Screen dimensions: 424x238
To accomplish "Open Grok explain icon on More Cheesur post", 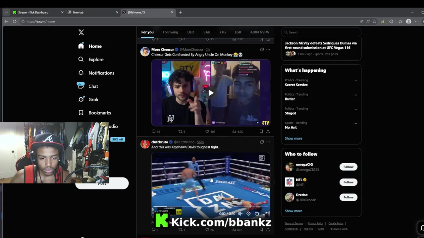I will (x=262, y=50).
